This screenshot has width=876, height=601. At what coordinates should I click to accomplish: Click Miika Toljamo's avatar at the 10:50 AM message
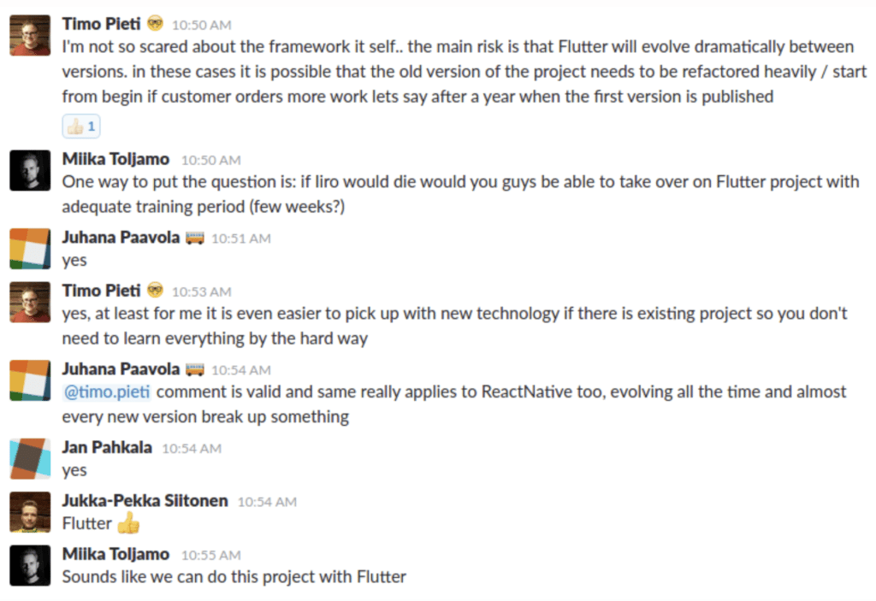(x=30, y=170)
